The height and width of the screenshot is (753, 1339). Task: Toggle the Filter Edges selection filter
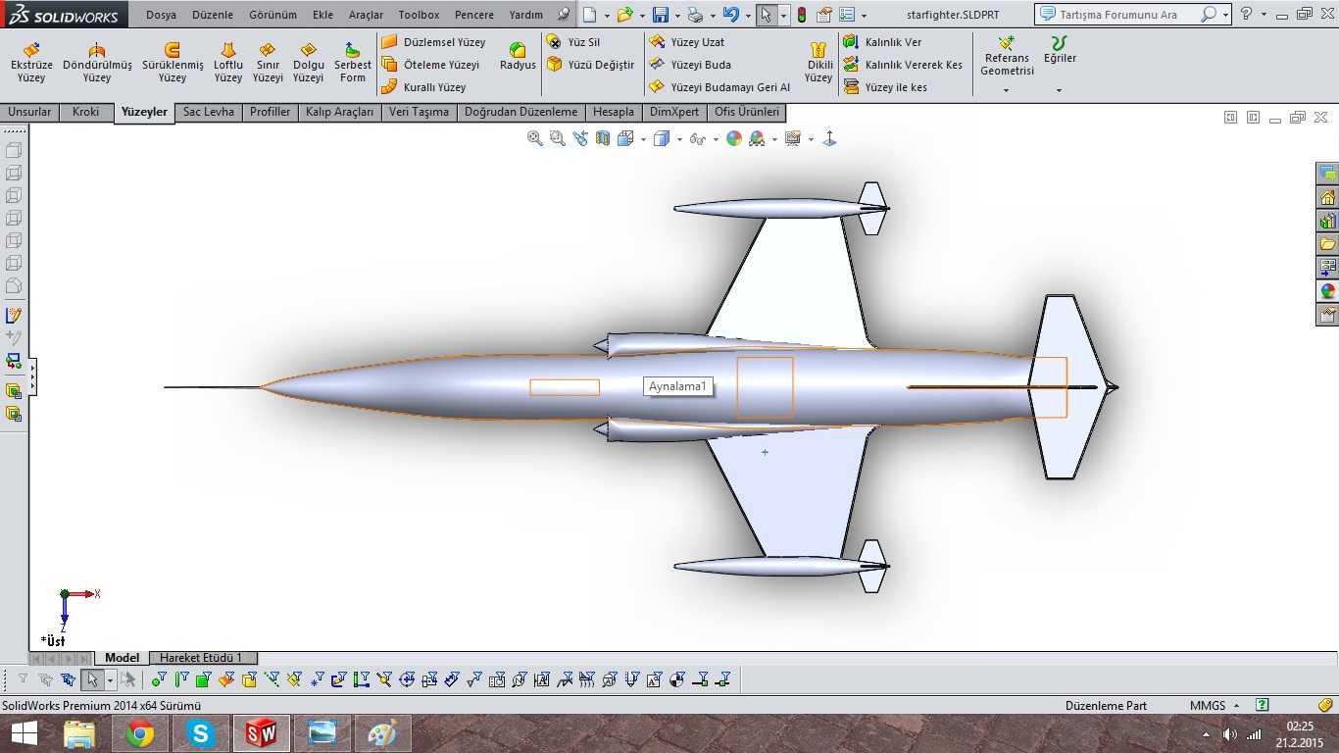(180, 678)
